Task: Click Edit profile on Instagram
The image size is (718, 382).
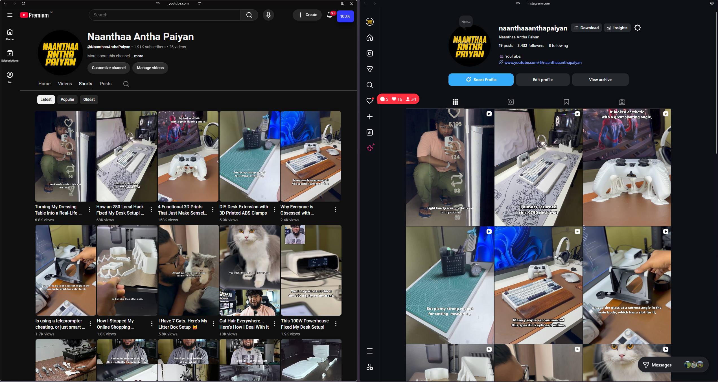Action: 543,80
